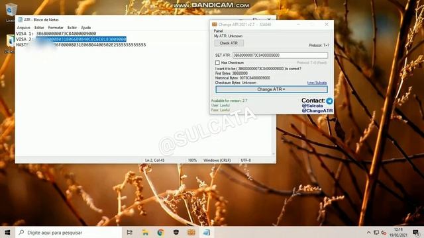
Task: Open the Editar menu in Notepad
Action: (39, 28)
